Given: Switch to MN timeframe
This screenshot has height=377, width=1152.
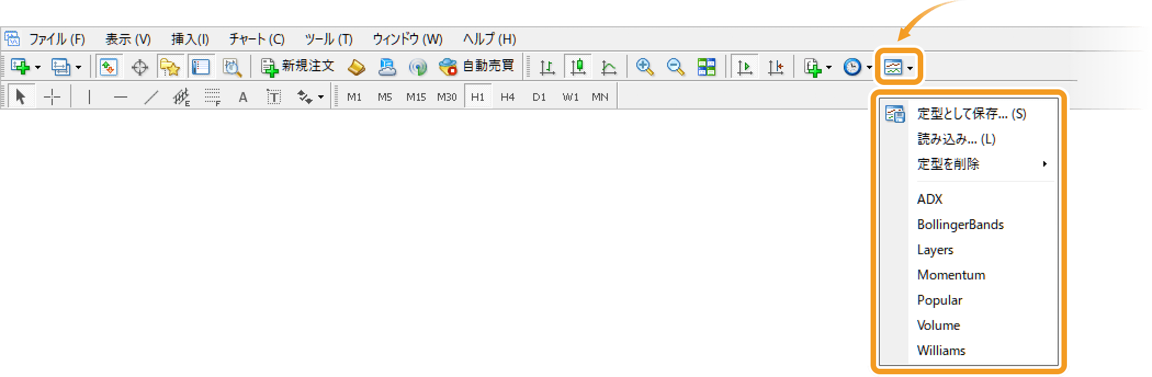Looking at the screenshot, I should click(600, 97).
